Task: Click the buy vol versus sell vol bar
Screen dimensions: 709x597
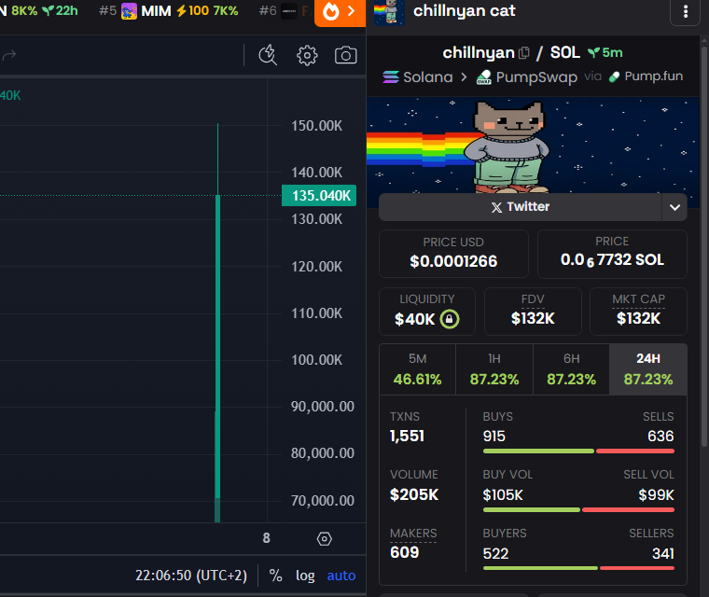Action: click(578, 509)
